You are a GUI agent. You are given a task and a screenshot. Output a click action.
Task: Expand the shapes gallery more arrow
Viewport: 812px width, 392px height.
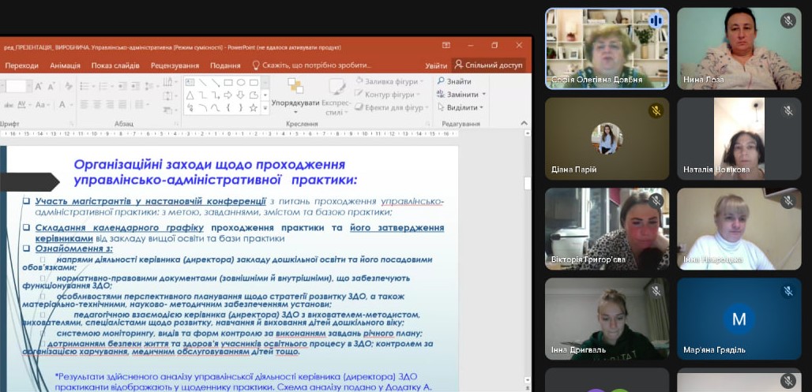point(265,107)
